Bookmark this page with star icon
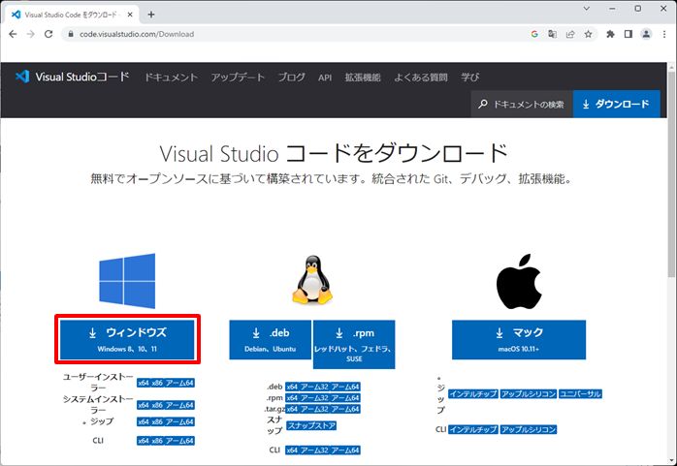 click(x=588, y=34)
